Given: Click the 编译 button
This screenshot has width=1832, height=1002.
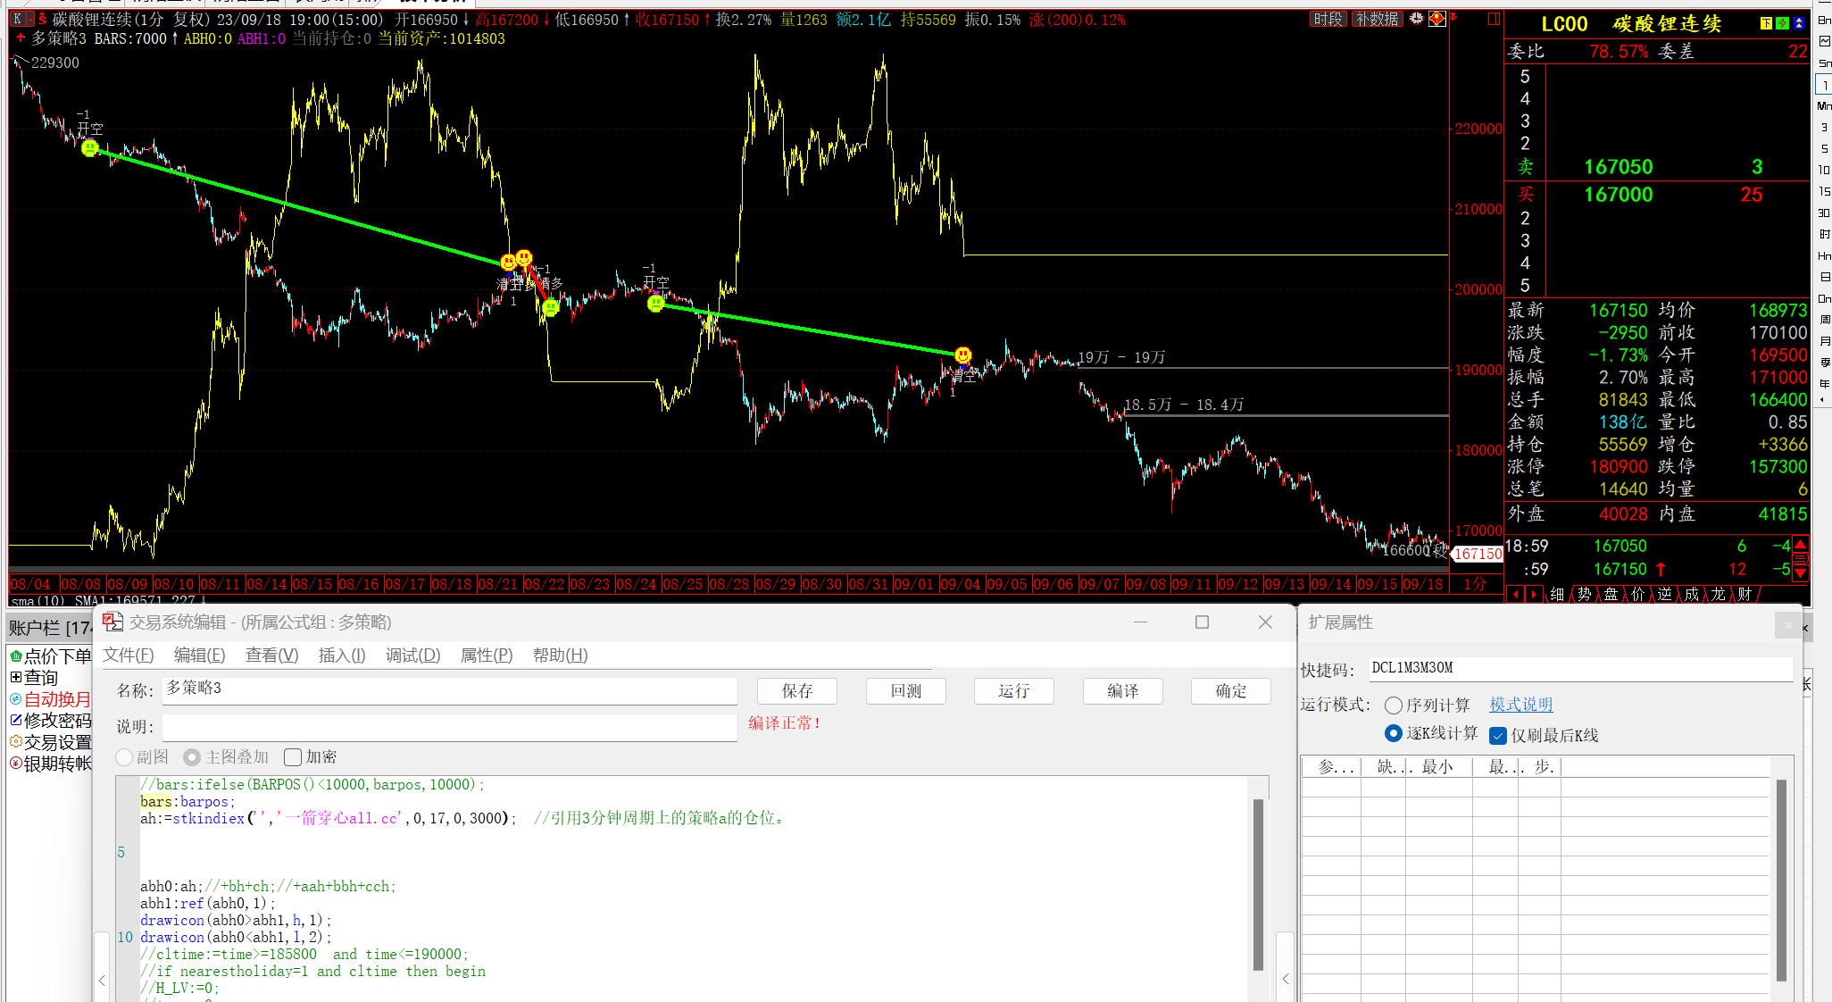Looking at the screenshot, I should coord(1122,691).
